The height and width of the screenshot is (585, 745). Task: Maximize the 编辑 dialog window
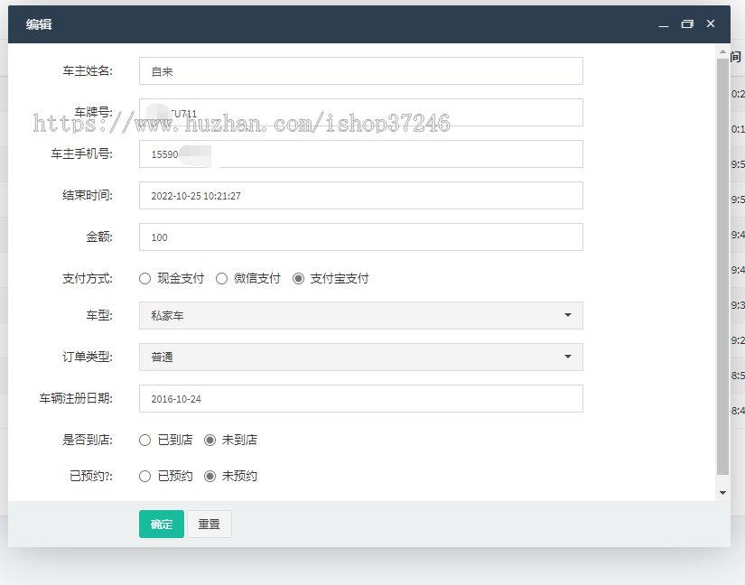(x=687, y=24)
